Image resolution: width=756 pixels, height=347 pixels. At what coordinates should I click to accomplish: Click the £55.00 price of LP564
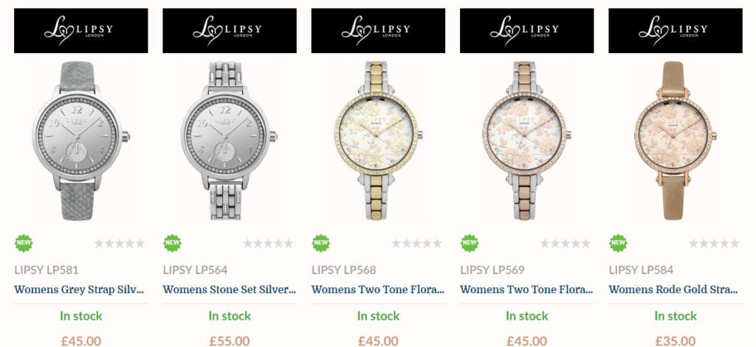pos(230,341)
